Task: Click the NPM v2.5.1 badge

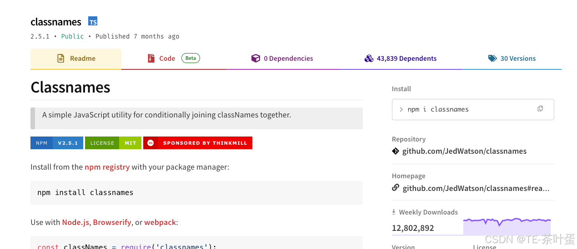Action: pos(57,143)
